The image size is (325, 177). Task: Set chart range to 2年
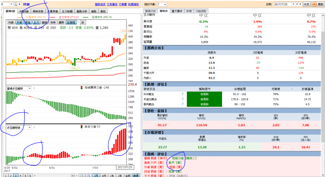click(120, 176)
